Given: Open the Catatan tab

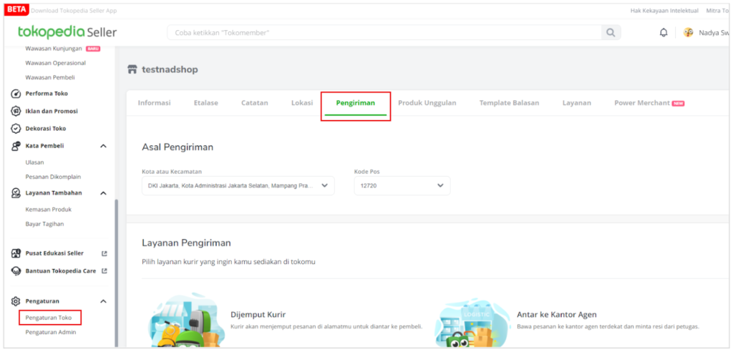Looking at the screenshot, I should point(255,103).
